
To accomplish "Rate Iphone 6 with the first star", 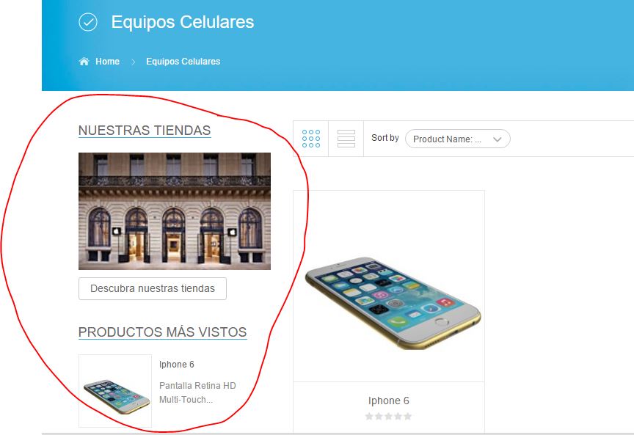I will click(x=369, y=417).
